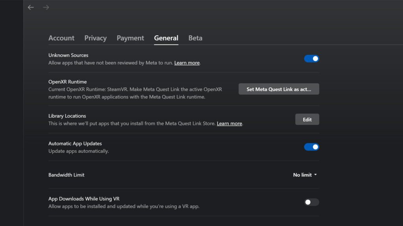The image size is (403, 226).
Task: Click the Library Locations heading
Action: click(x=67, y=116)
